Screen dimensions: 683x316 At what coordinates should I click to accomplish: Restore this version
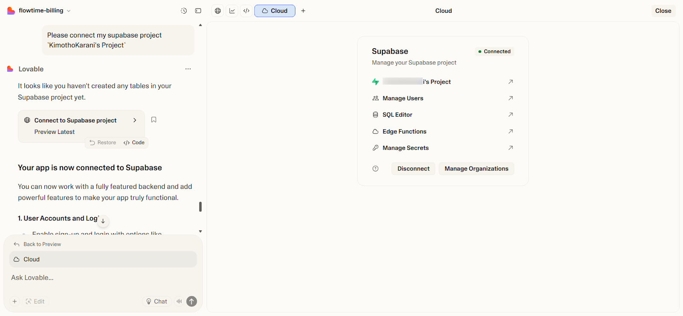click(x=103, y=142)
